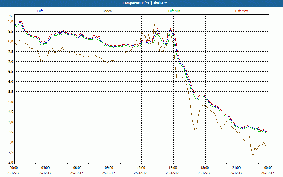Click the chart title 'Temperatur [°C] skaliert'
This screenshot has width=283, height=177.
[144, 3]
